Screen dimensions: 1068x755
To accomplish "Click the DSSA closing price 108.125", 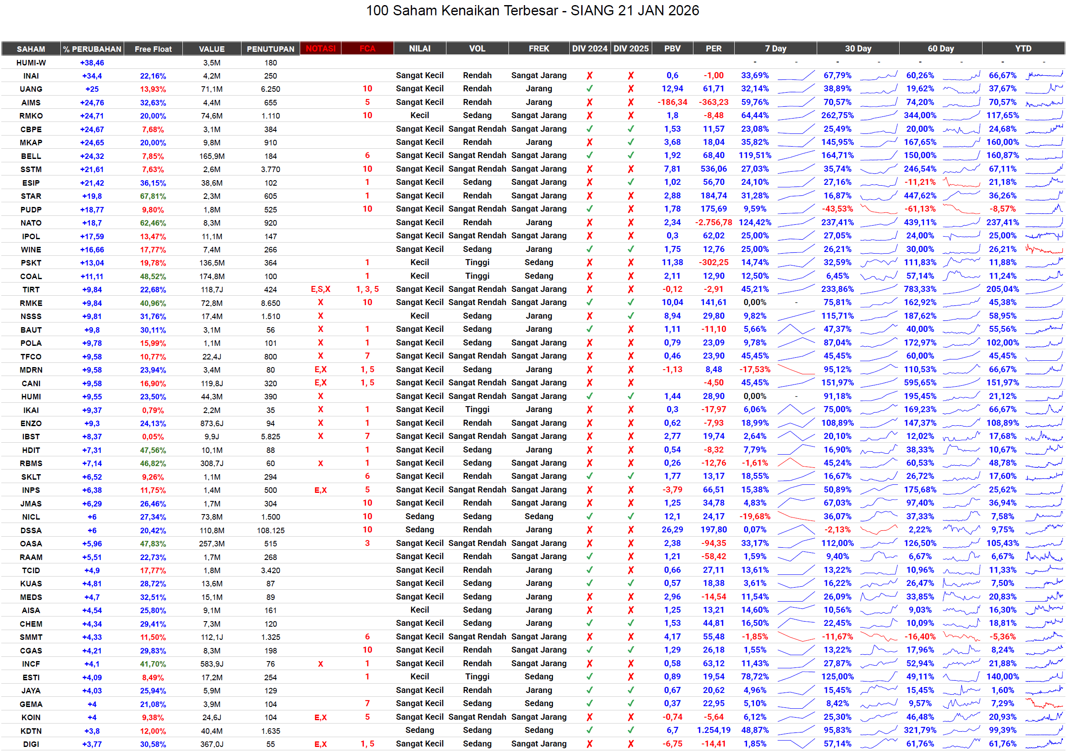I will point(270,530).
